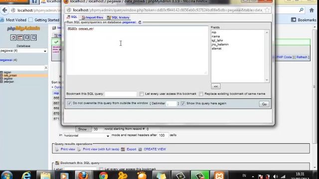This screenshot has width=319, height=179.
Task: Clear the table filter with the X
Action: (x=46, y=68)
